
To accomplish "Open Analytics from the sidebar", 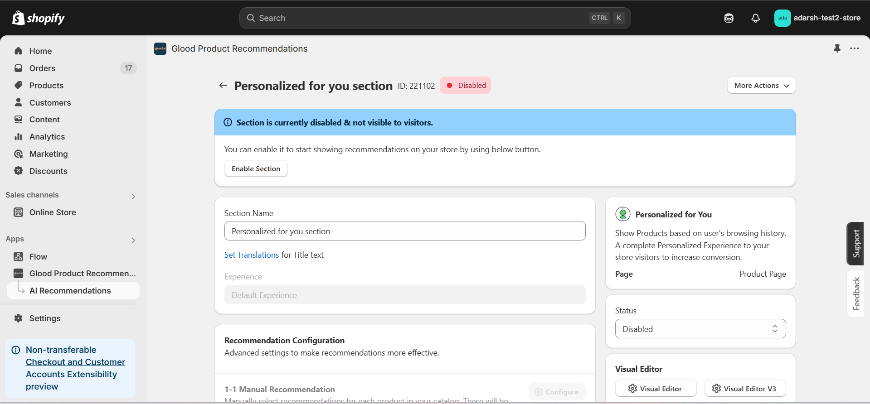I will tap(47, 137).
